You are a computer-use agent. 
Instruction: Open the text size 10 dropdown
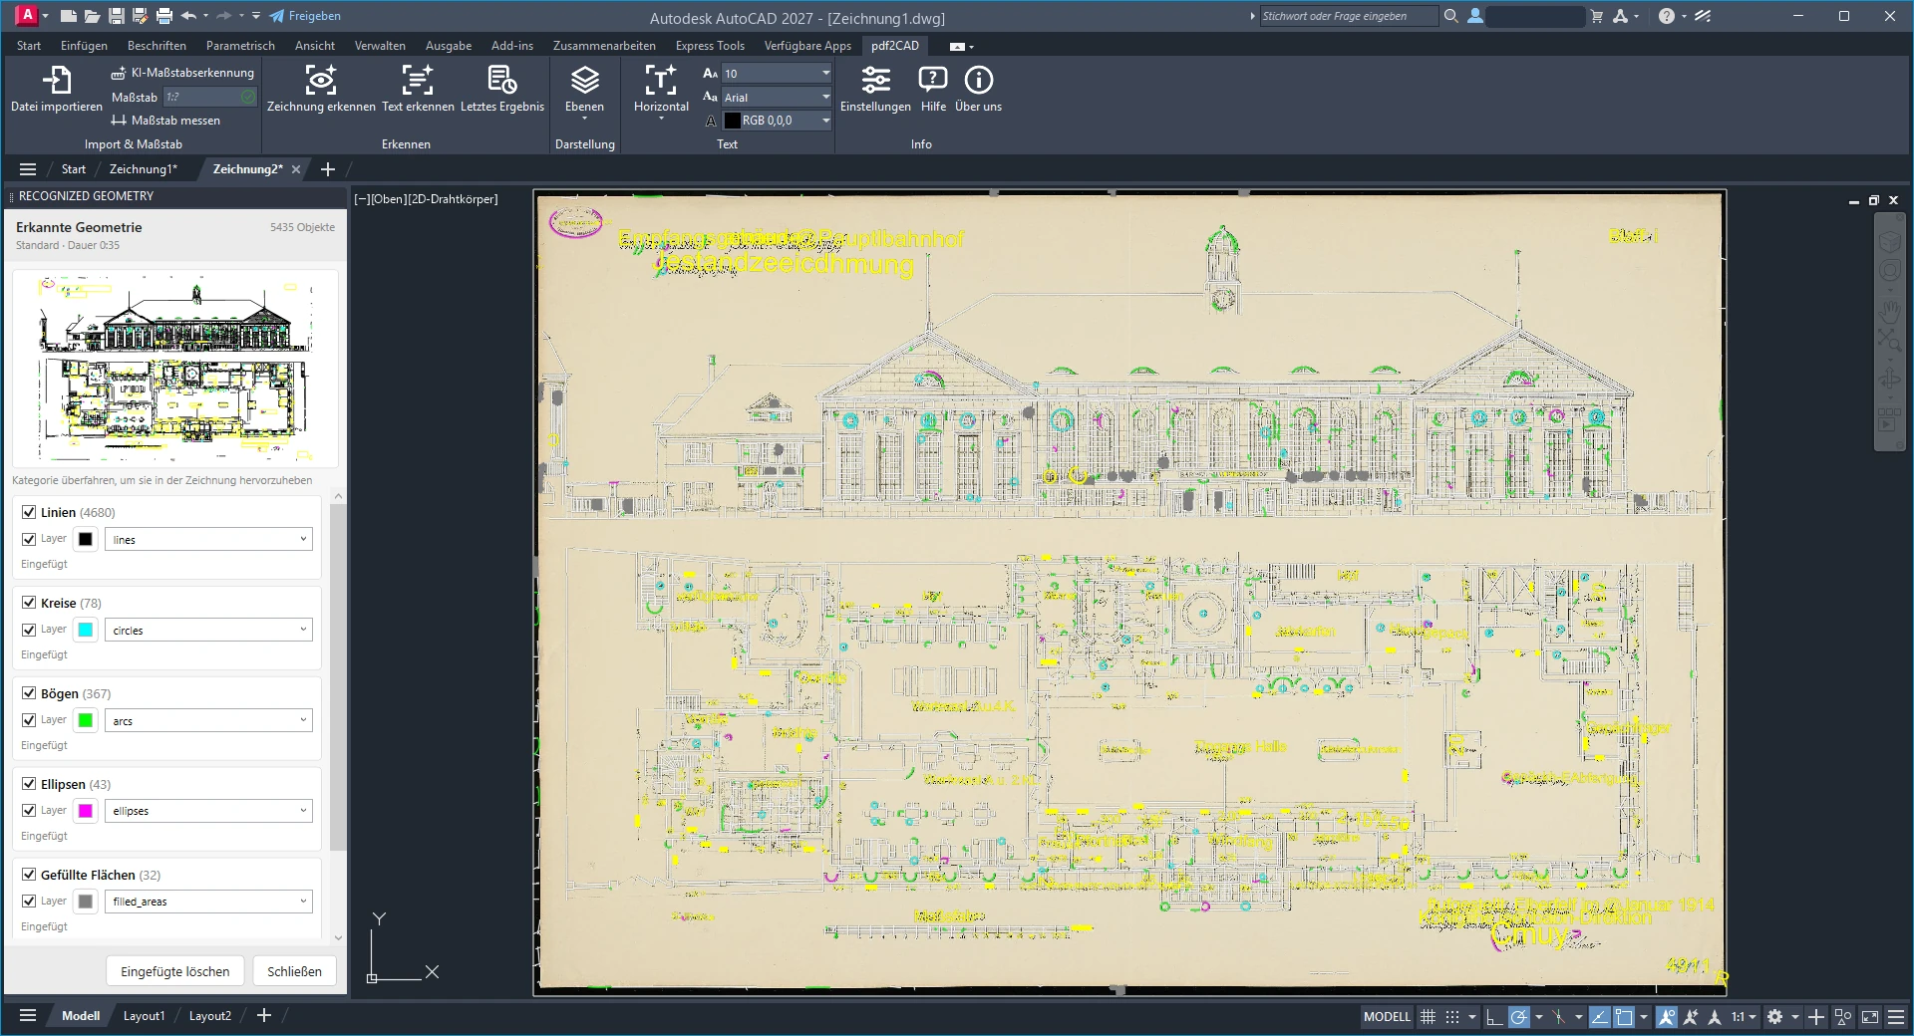click(777, 73)
